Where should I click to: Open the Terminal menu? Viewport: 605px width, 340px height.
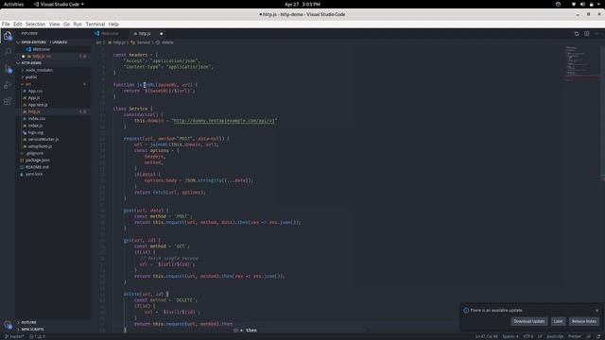[95, 24]
